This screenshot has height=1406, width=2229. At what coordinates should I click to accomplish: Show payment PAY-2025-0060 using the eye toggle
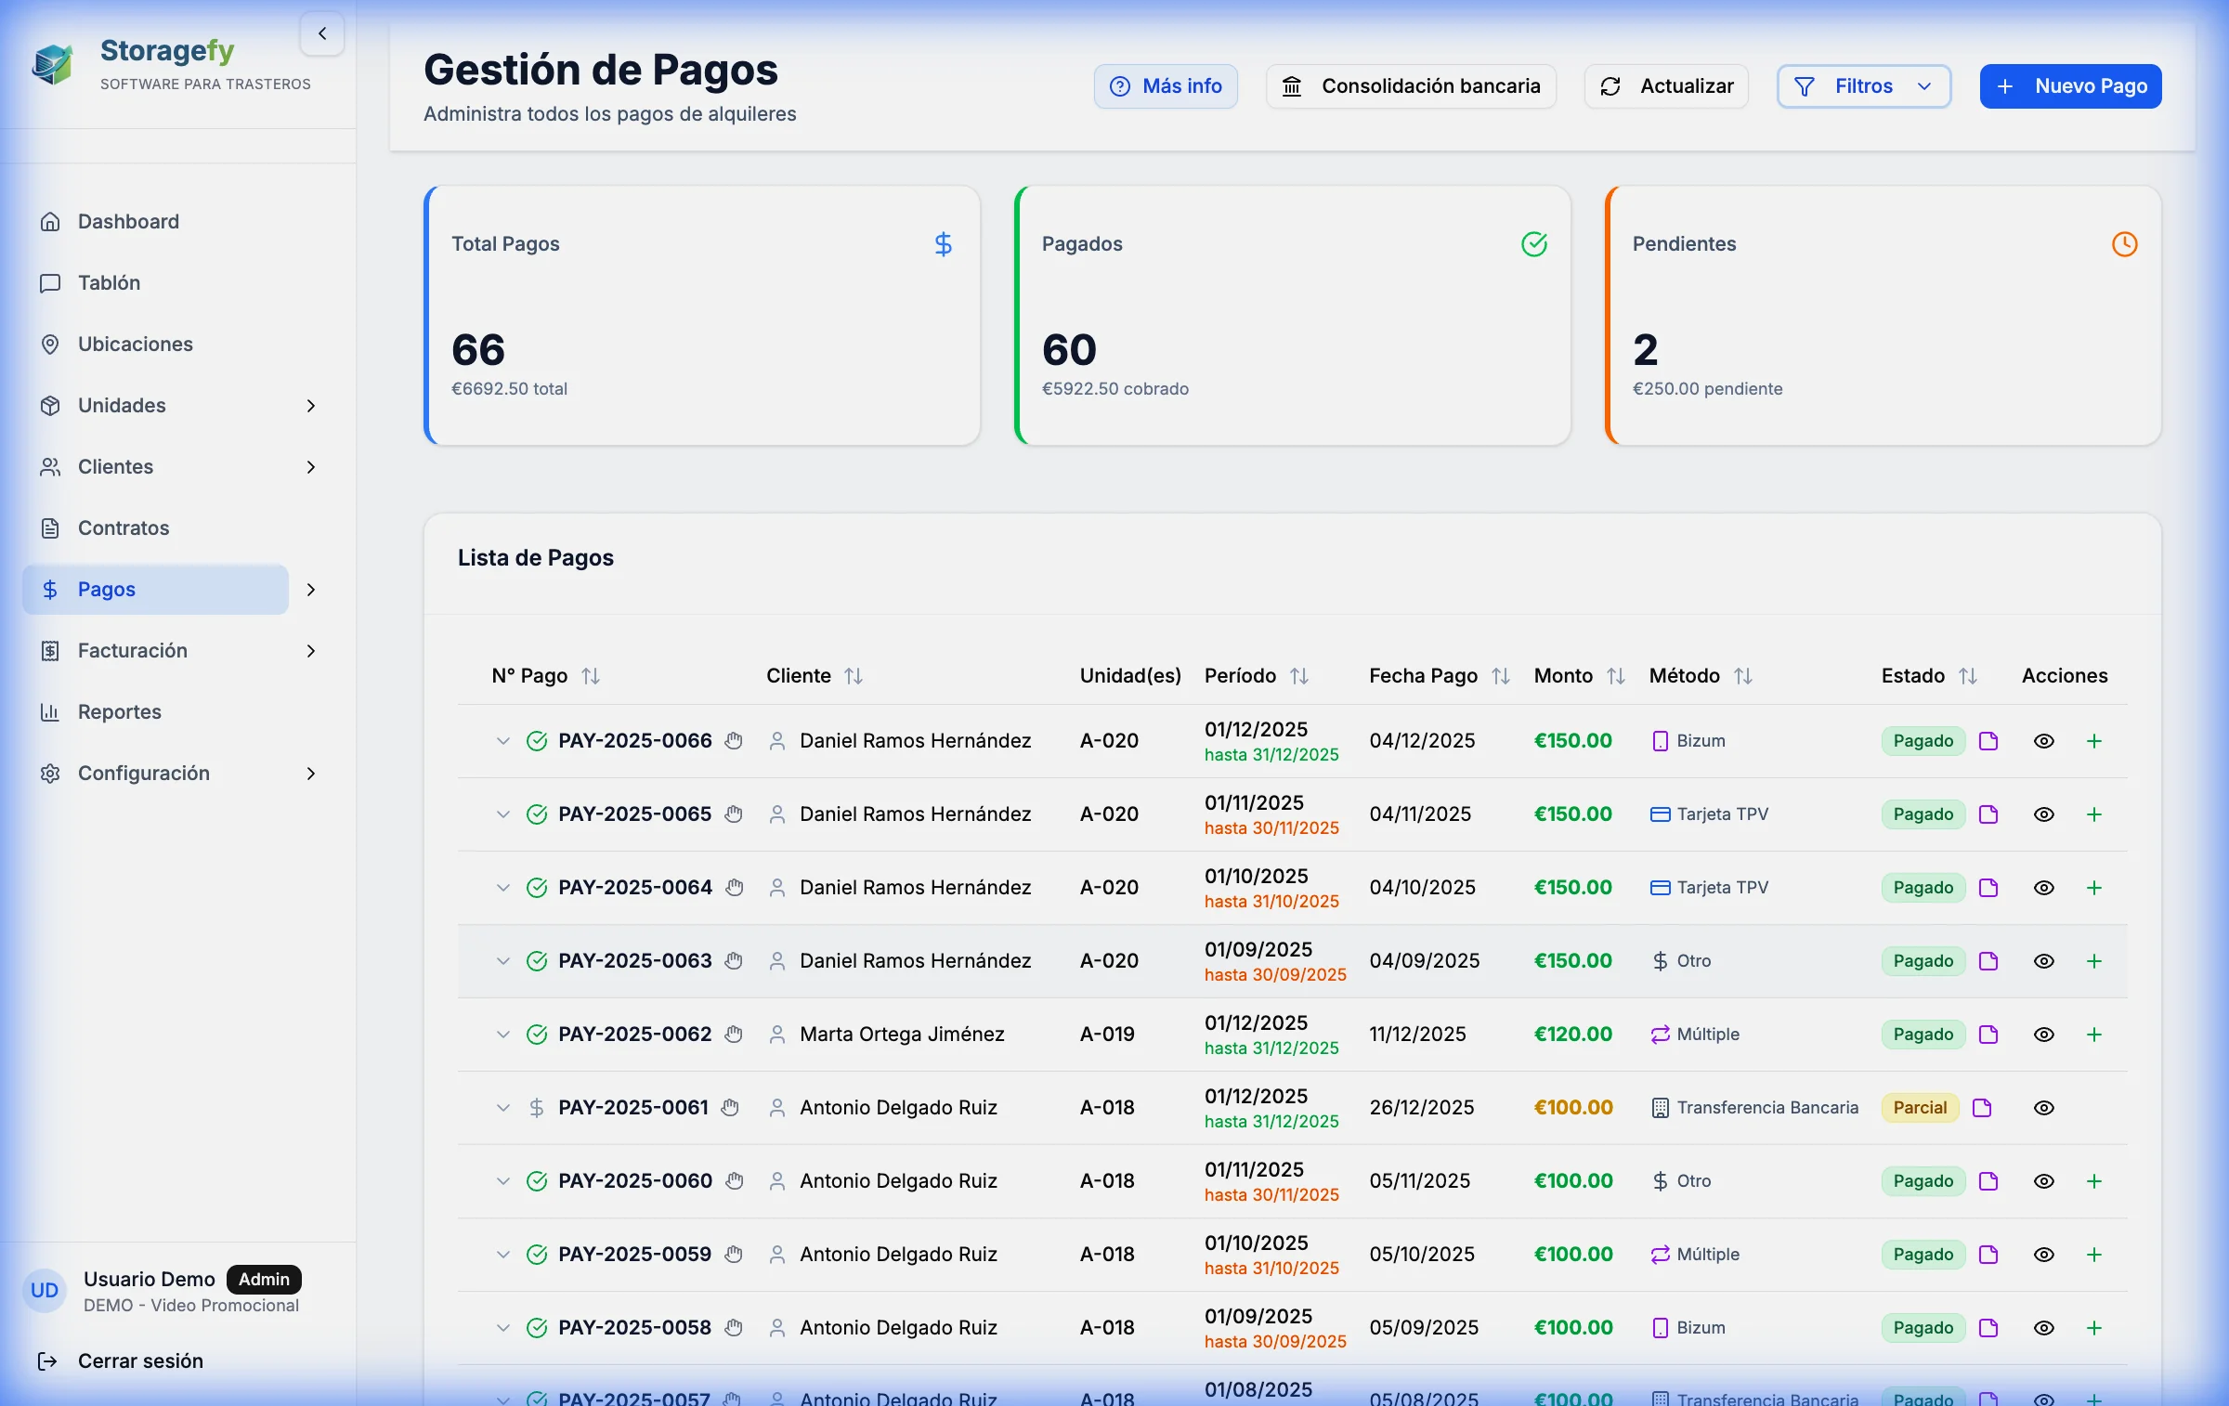[2044, 1181]
